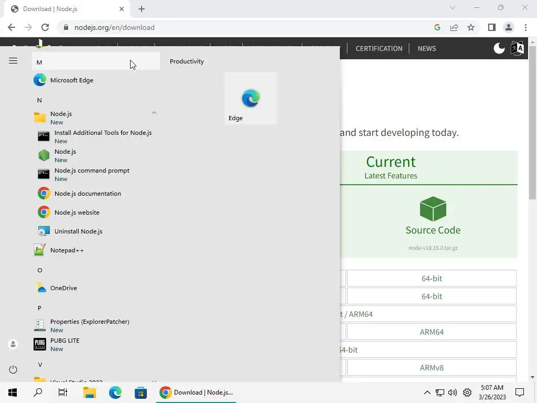Open the language translation icon on Node.js site
The width and height of the screenshot is (537, 403).
517,48
